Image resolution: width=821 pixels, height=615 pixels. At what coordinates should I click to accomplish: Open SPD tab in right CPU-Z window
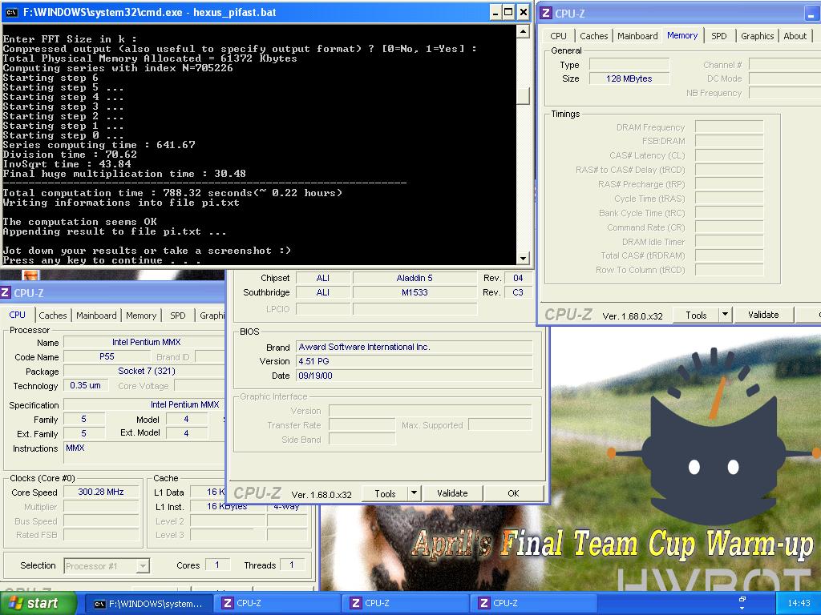click(719, 36)
